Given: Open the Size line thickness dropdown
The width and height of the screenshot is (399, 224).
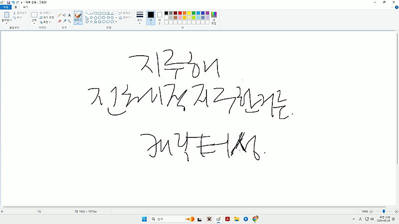Looking at the screenshot, I should pyautogui.click(x=140, y=18).
